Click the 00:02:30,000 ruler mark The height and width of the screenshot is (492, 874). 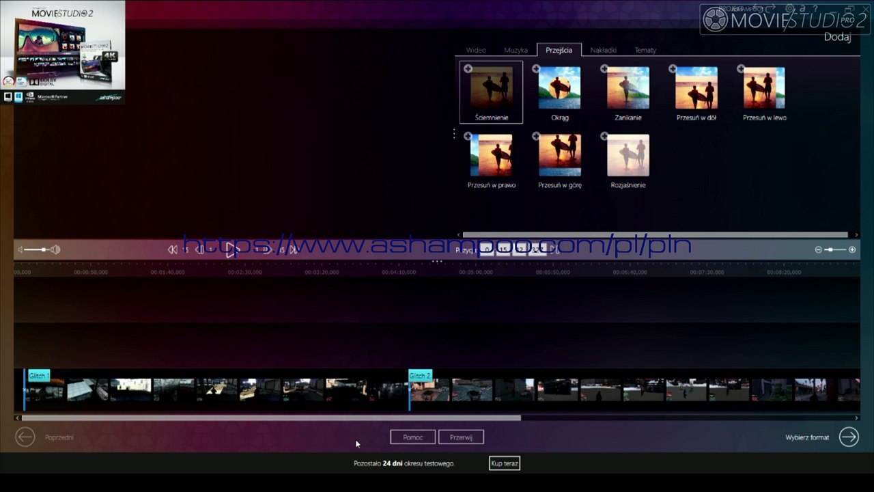244,272
